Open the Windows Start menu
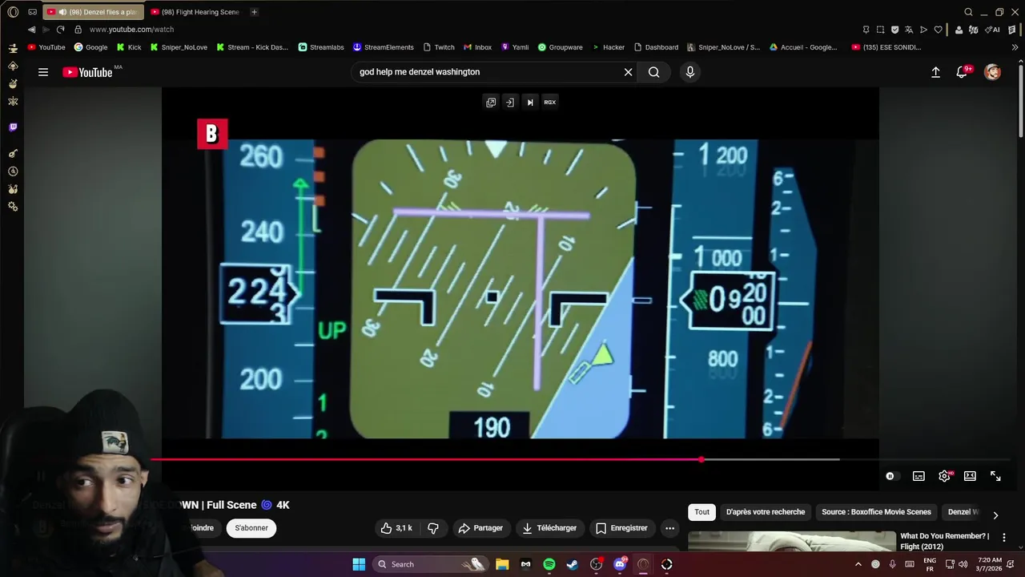 [359, 564]
